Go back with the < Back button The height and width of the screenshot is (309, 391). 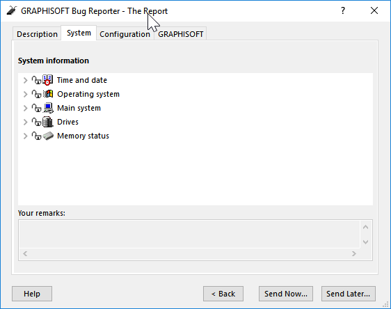(x=223, y=294)
